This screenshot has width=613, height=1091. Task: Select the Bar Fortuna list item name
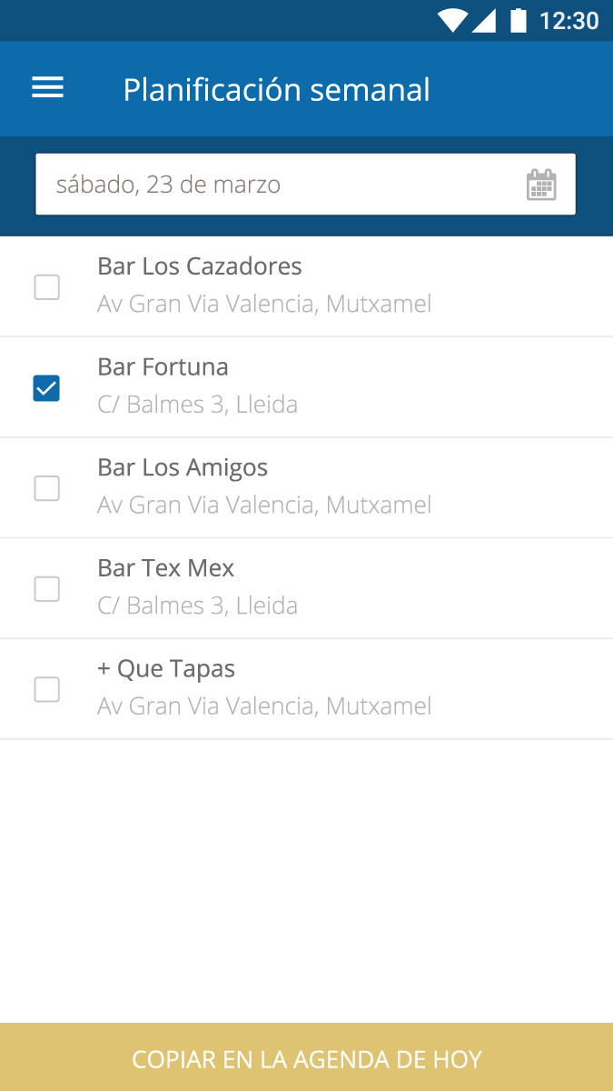pyautogui.click(x=163, y=367)
